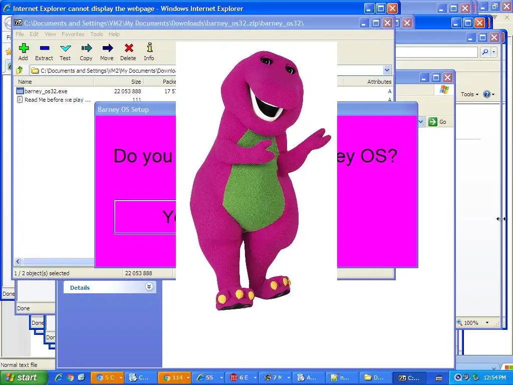Select barney_os32.exe in the file list
The height and width of the screenshot is (385, 513).
tap(46, 91)
